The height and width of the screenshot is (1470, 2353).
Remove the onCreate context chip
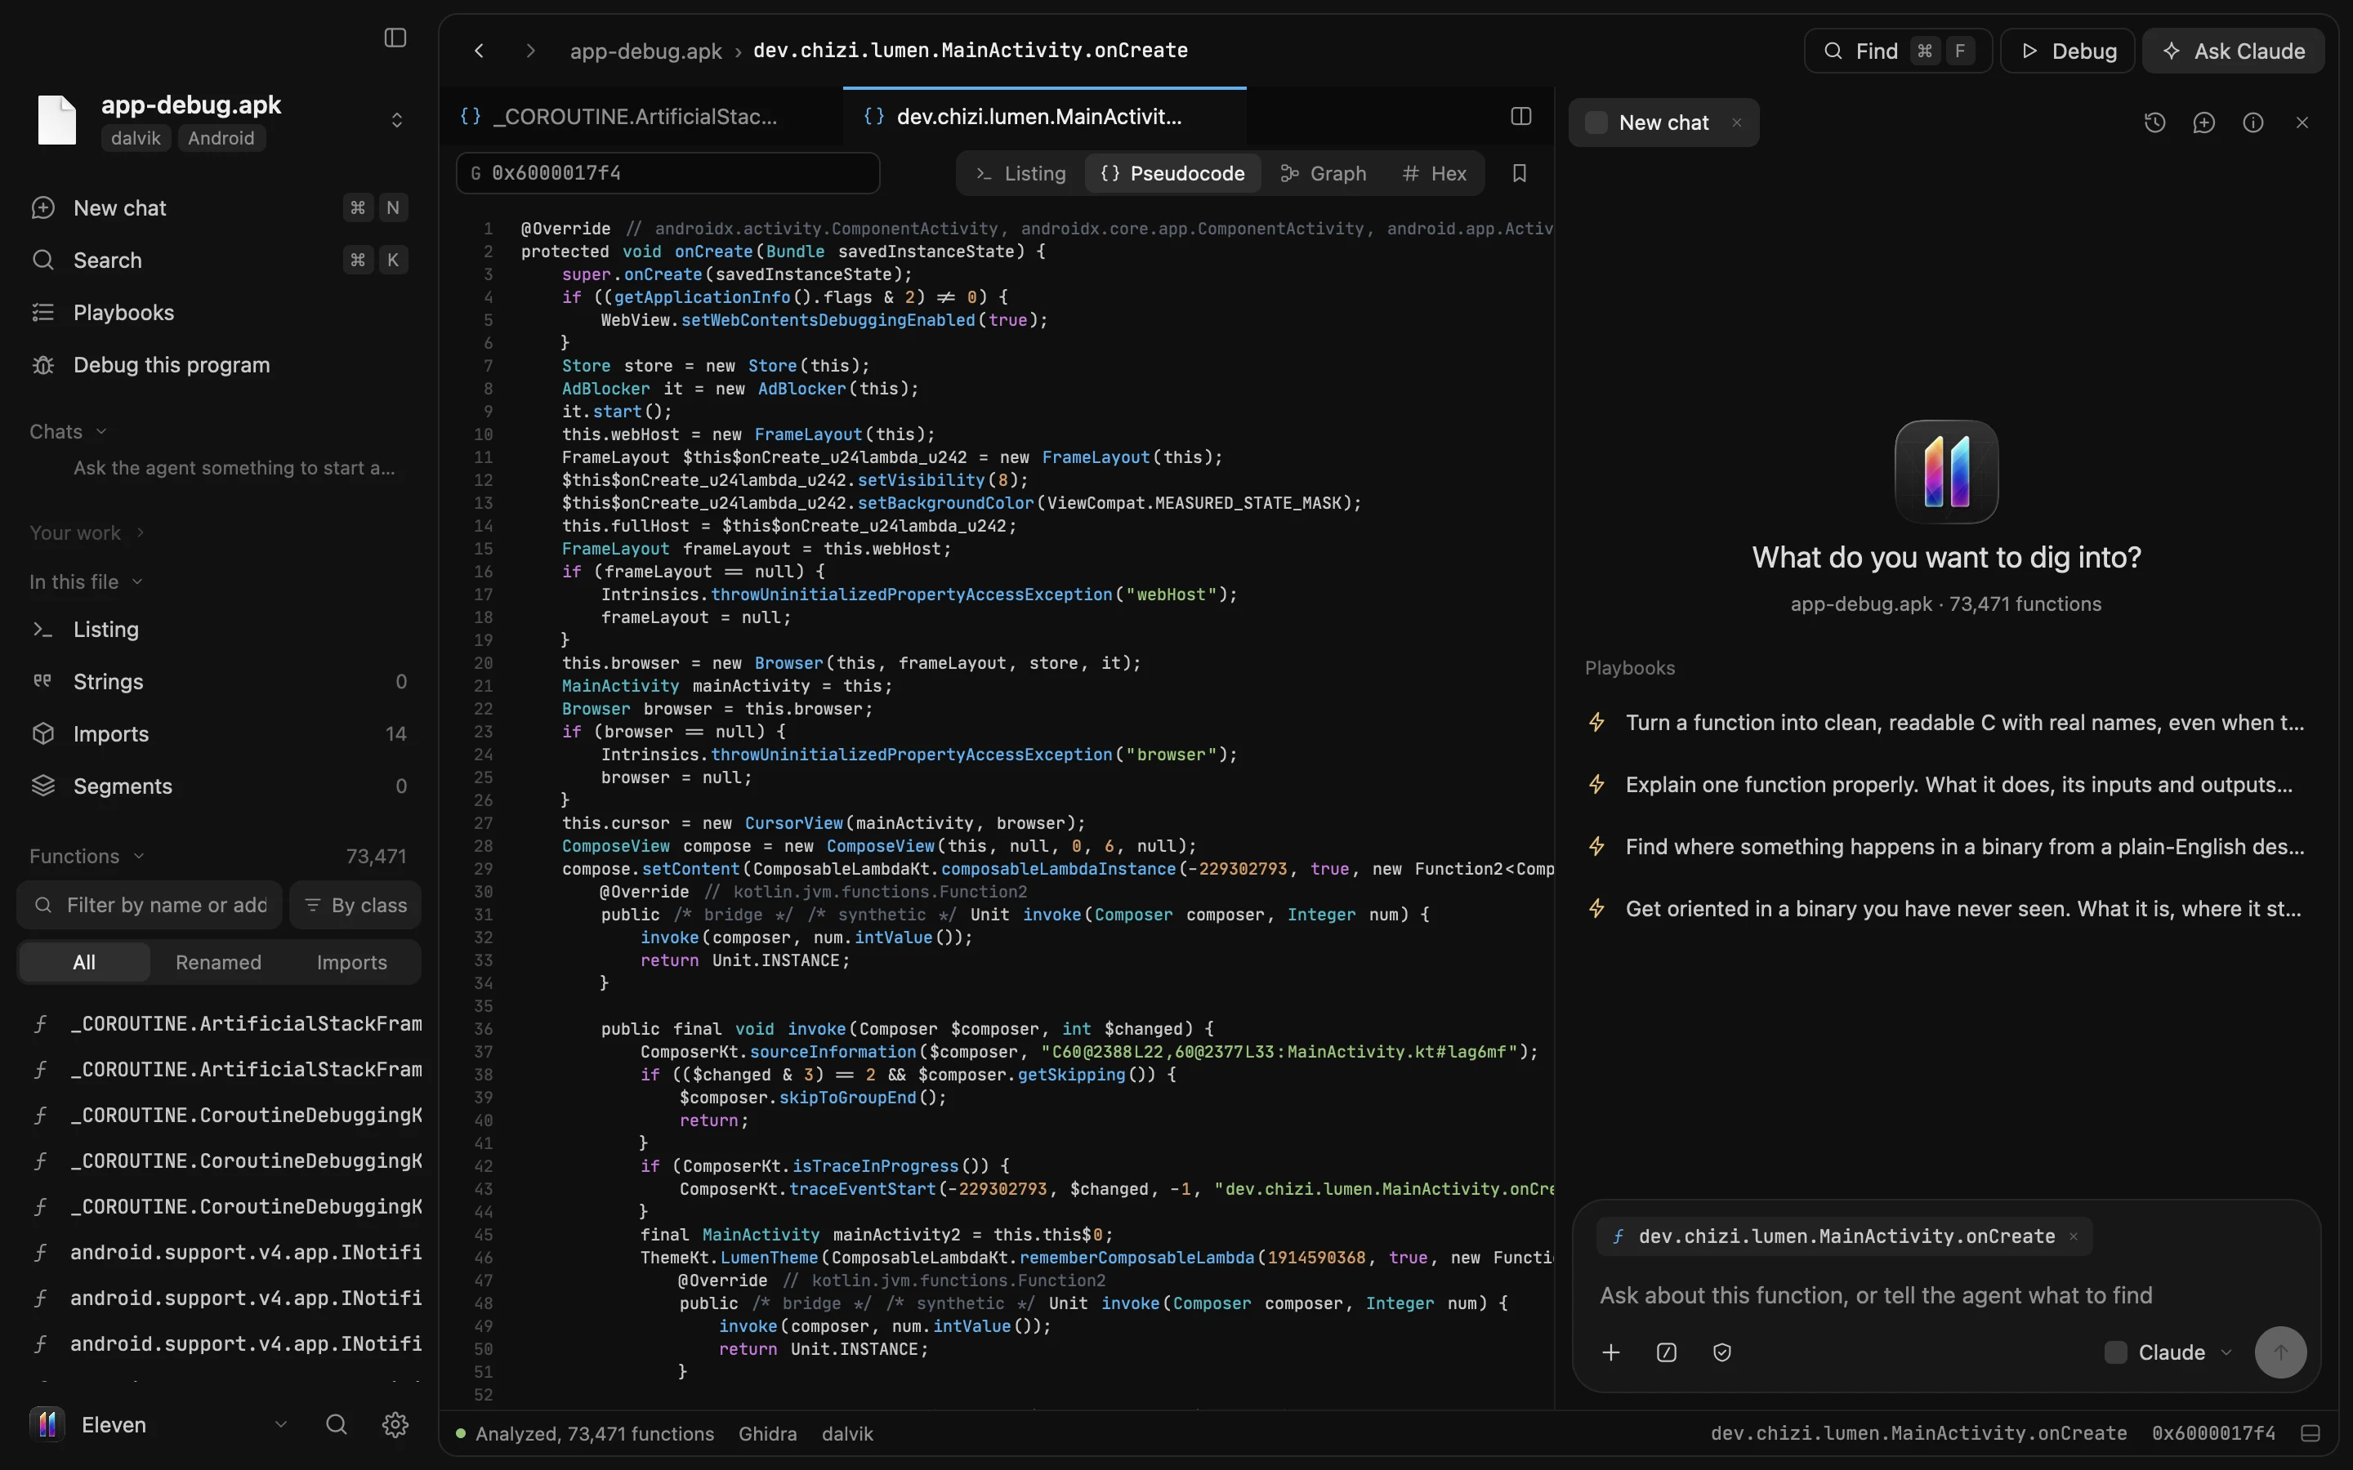[x=2073, y=1236]
